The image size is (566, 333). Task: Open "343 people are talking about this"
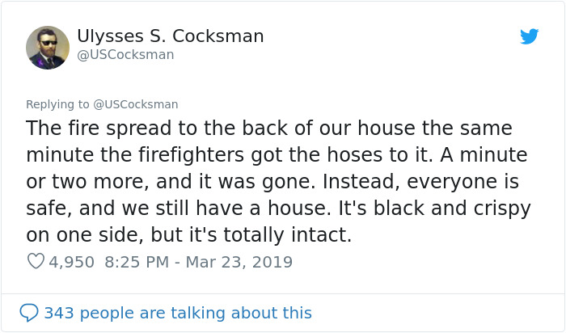pyautogui.click(x=177, y=312)
